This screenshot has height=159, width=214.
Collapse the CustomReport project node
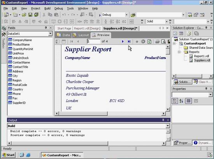[x=174, y=44]
